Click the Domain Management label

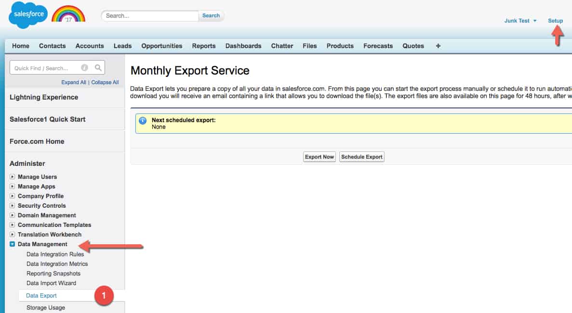[x=47, y=215]
